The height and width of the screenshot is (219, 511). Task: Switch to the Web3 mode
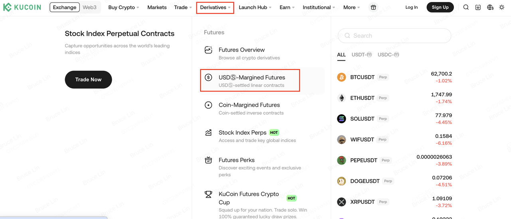(x=89, y=7)
